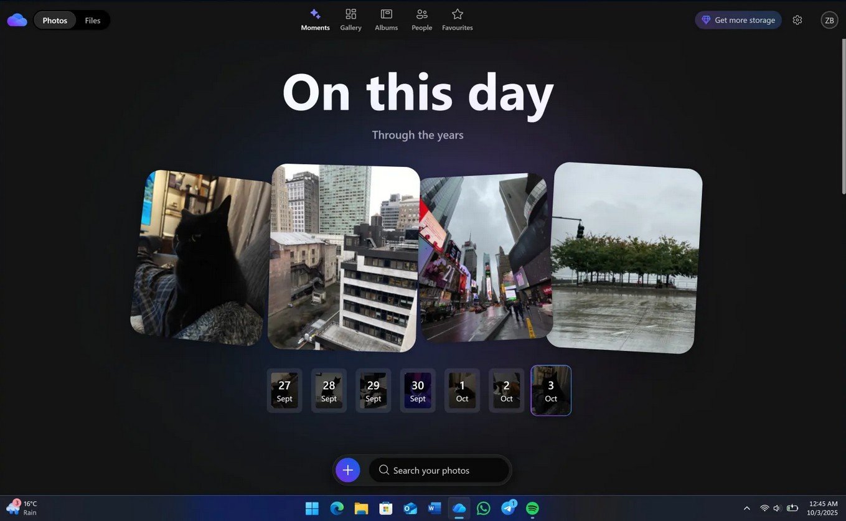Screen dimensions: 846x521
Task: Click the magnifier icon in the search bar
Action: (383, 470)
